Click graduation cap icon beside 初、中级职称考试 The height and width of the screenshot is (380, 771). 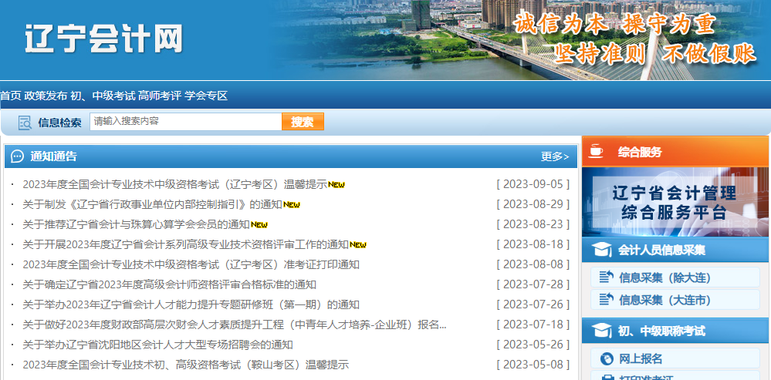(602, 331)
